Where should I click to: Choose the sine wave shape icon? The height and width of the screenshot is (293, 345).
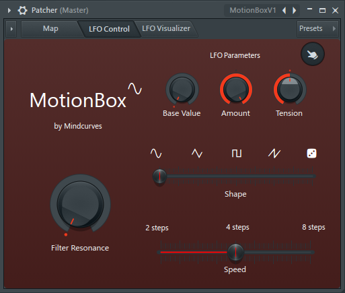(x=156, y=154)
